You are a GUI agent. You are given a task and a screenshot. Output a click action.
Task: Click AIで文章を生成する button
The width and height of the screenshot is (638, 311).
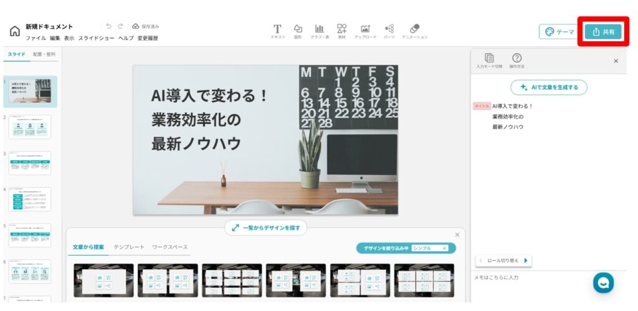(x=548, y=87)
